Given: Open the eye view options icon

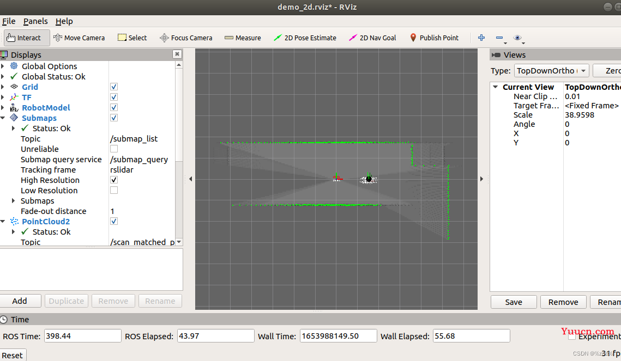Looking at the screenshot, I should (517, 38).
